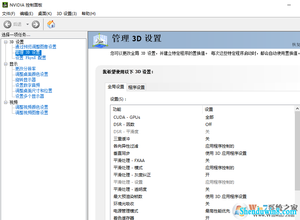Minimize the NVIDIA 控制面板 window

(x=289, y=5)
